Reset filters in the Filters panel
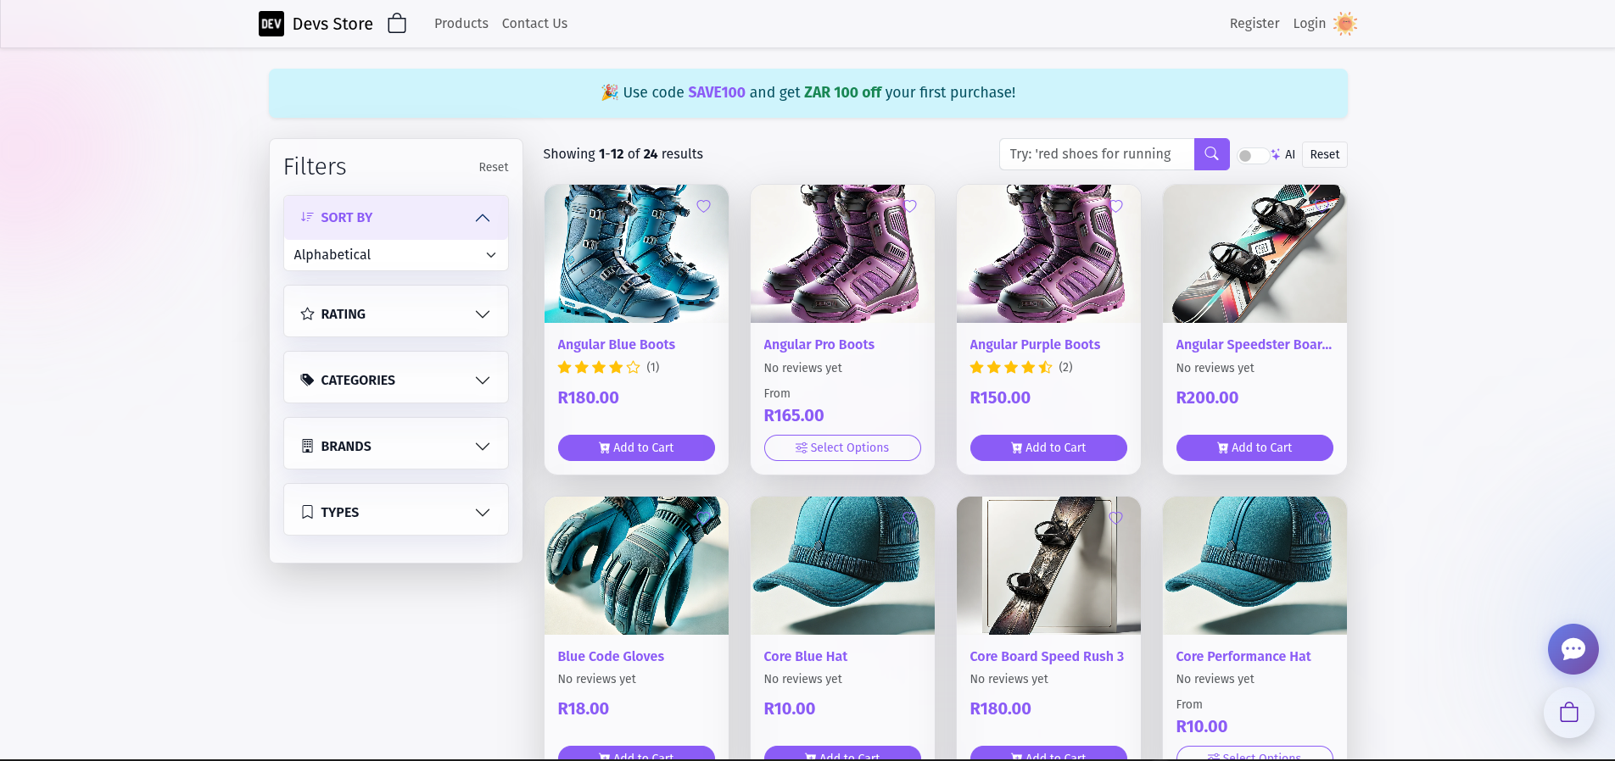This screenshot has height=761, width=1615. tap(494, 167)
